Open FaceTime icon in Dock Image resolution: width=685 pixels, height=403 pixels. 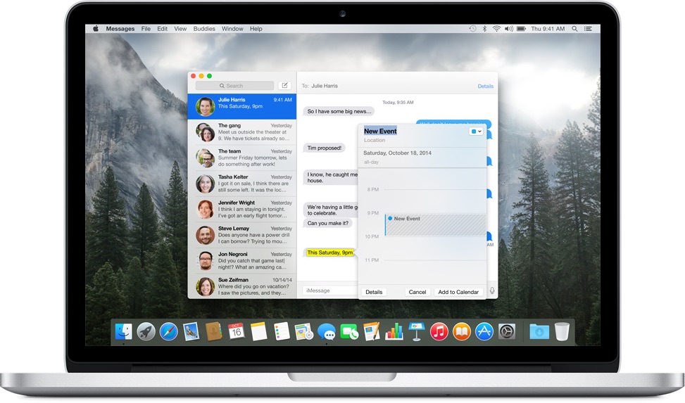tap(349, 332)
